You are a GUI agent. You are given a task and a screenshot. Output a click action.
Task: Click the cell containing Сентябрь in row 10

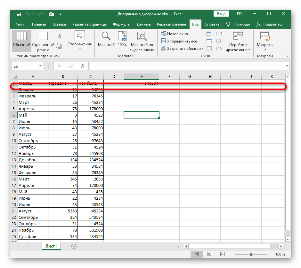pyautogui.click(x=33, y=141)
